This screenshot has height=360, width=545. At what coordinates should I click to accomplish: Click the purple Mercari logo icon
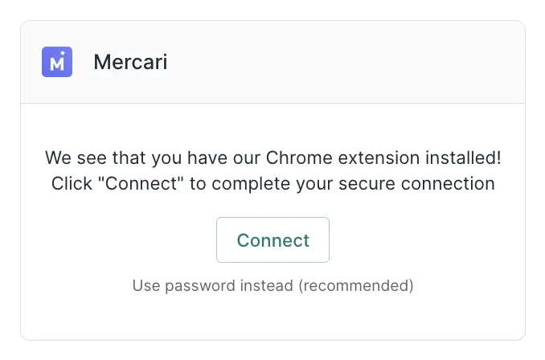pos(57,62)
